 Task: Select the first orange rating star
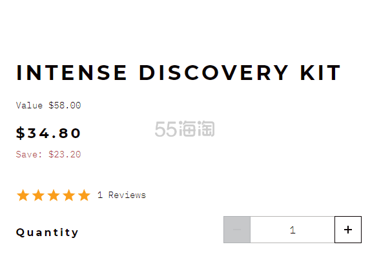[23, 195]
